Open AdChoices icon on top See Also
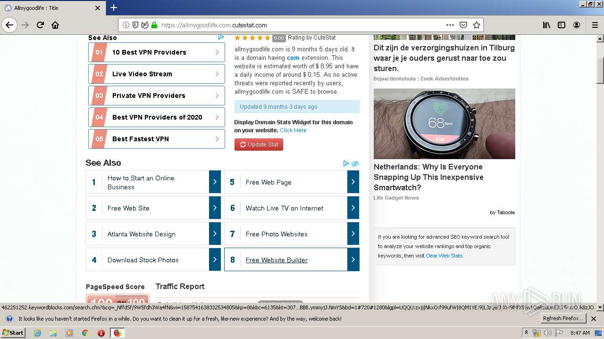The image size is (604, 339). coord(221,37)
